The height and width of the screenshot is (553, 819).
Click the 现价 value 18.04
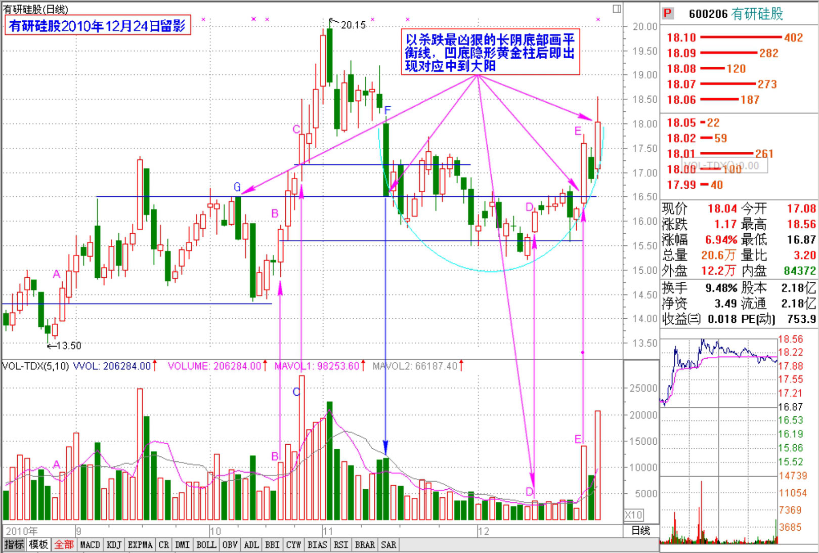pyautogui.click(x=722, y=208)
